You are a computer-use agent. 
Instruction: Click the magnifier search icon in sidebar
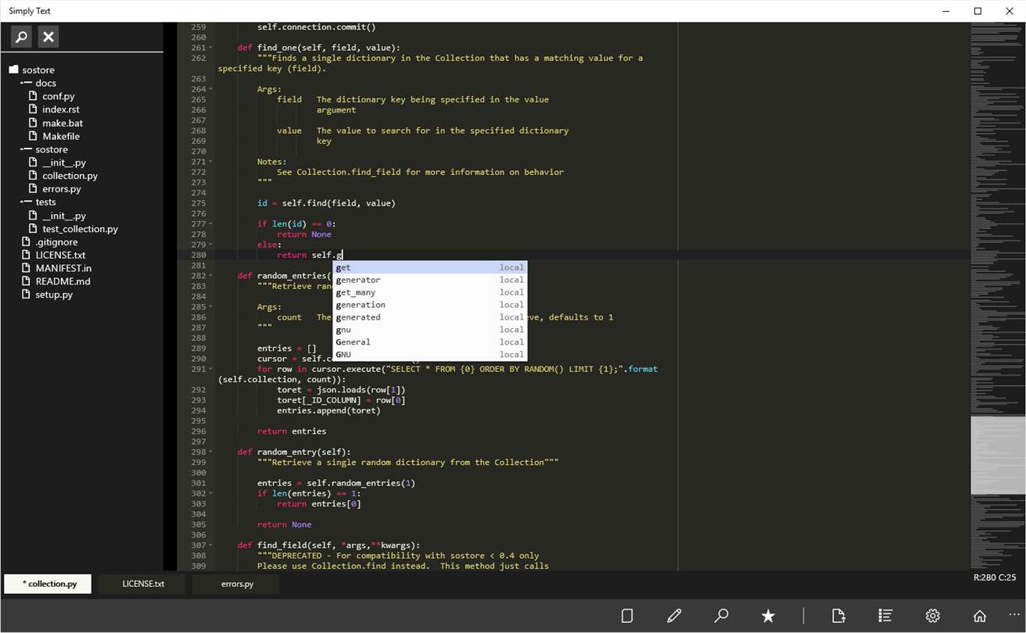click(x=22, y=37)
